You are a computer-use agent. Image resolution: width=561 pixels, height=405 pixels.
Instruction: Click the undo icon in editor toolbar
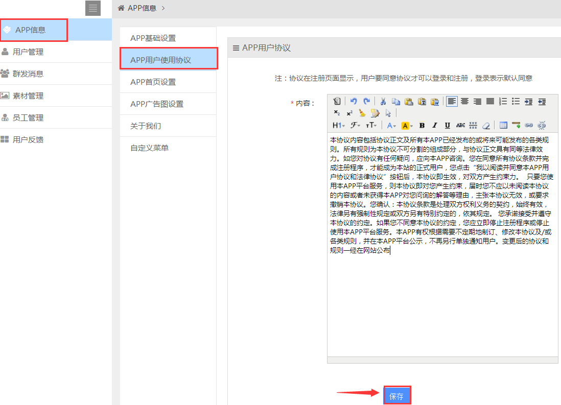click(354, 102)
